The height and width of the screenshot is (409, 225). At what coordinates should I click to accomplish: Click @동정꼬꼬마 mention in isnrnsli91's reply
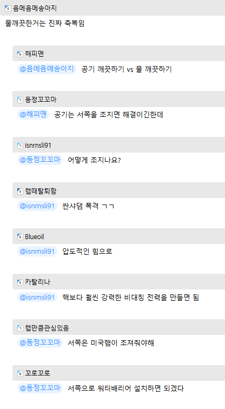point(40,160)
